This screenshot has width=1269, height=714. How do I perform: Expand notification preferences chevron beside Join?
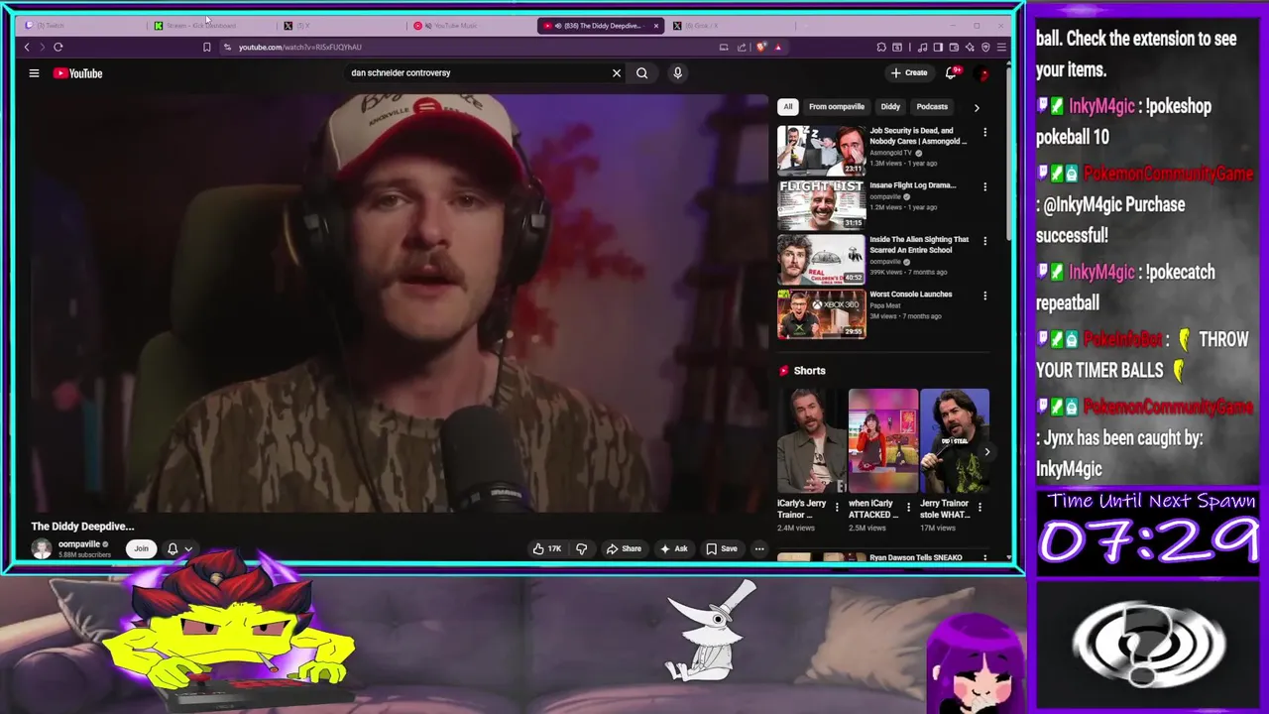coord(188,548)
